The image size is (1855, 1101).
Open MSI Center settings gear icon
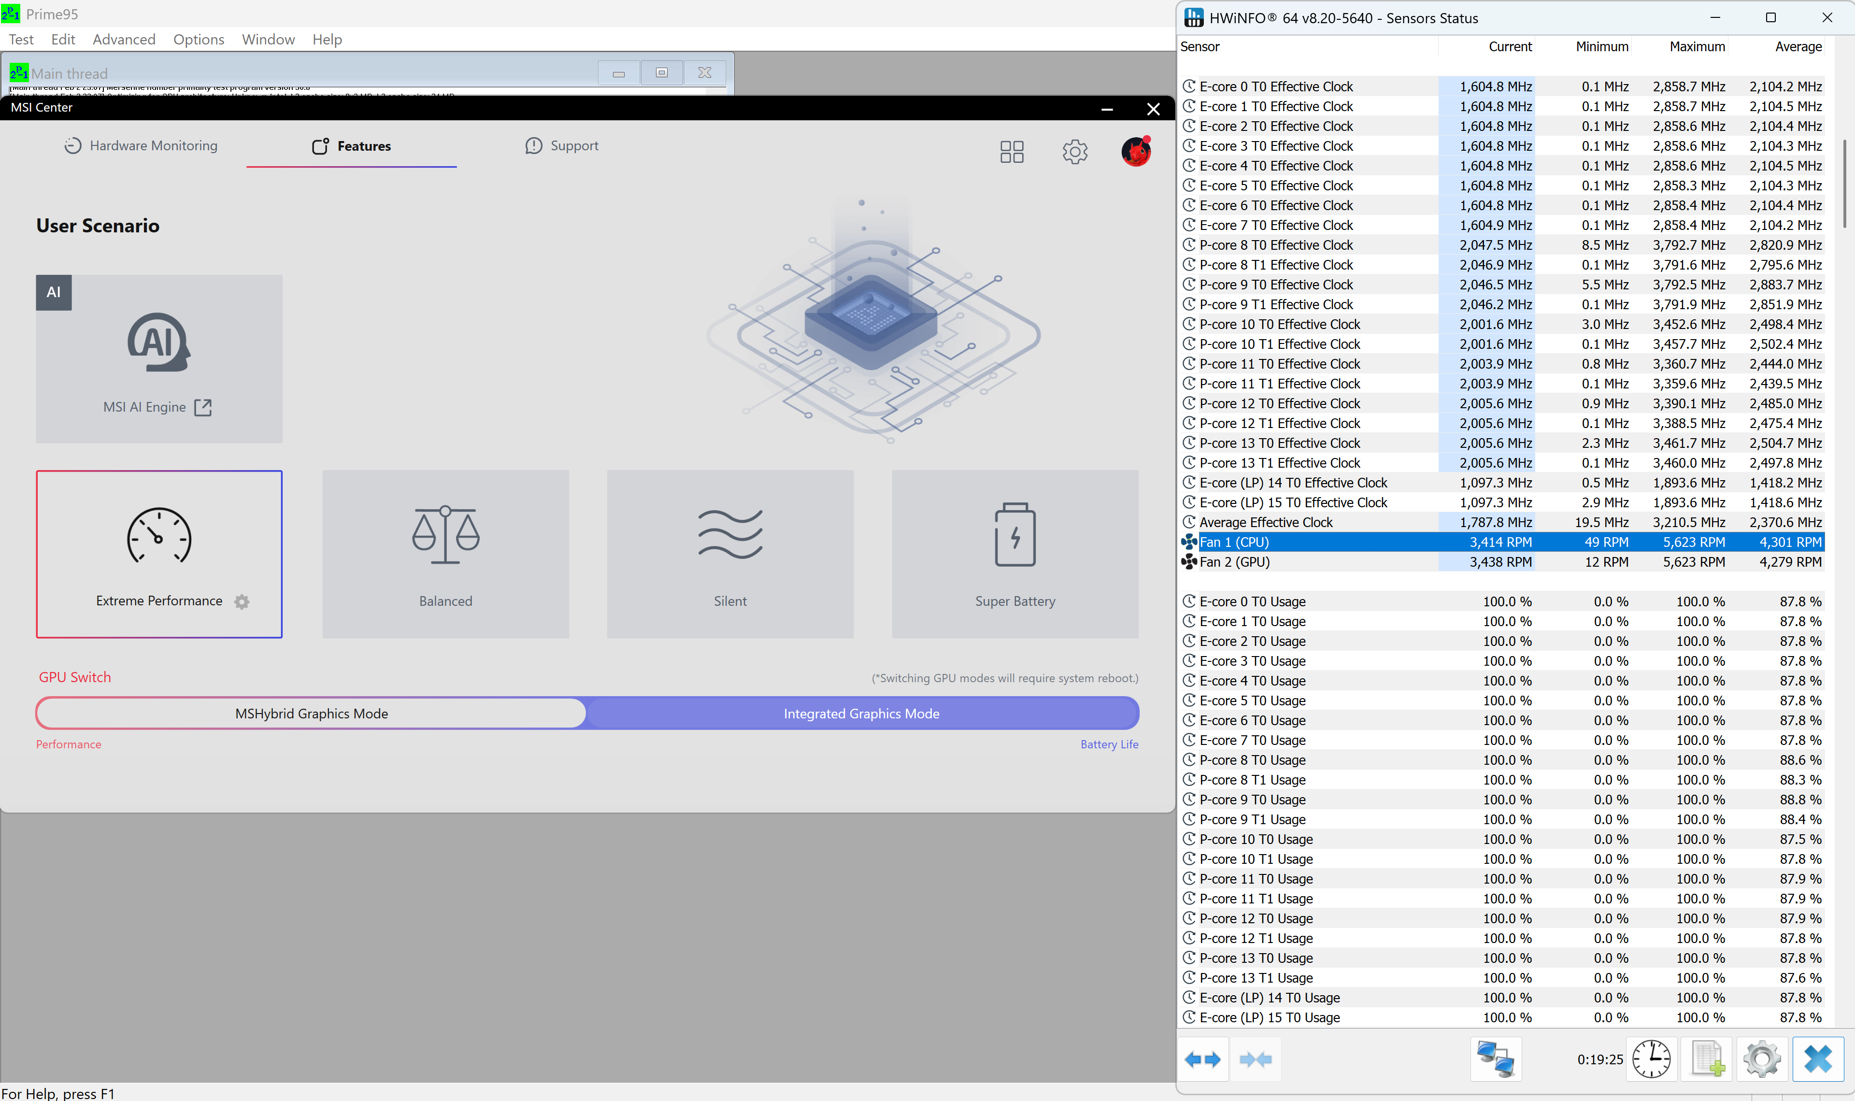coord(1075,152)
